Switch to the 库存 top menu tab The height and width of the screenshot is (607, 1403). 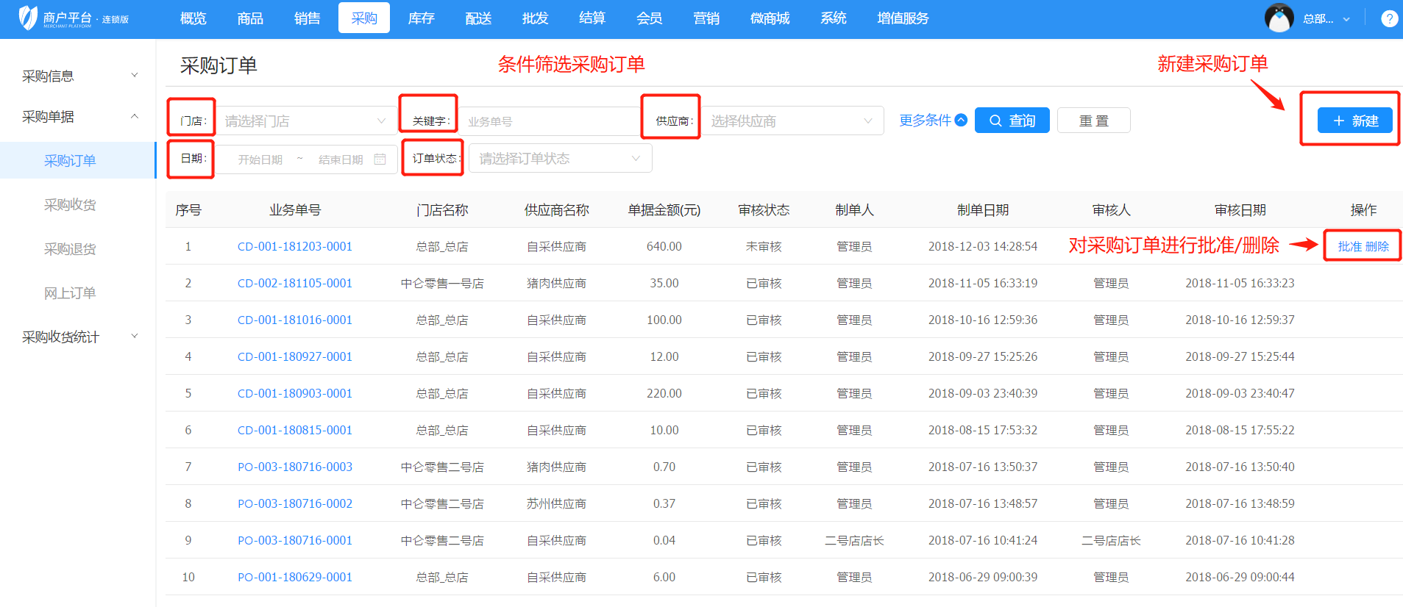point(421,18)
